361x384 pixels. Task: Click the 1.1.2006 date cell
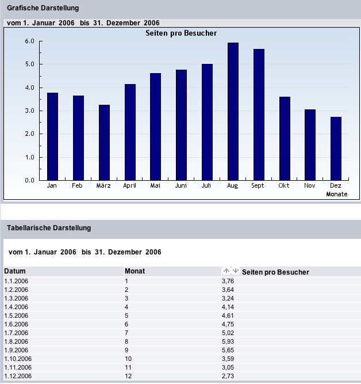(x=16, y=281)
